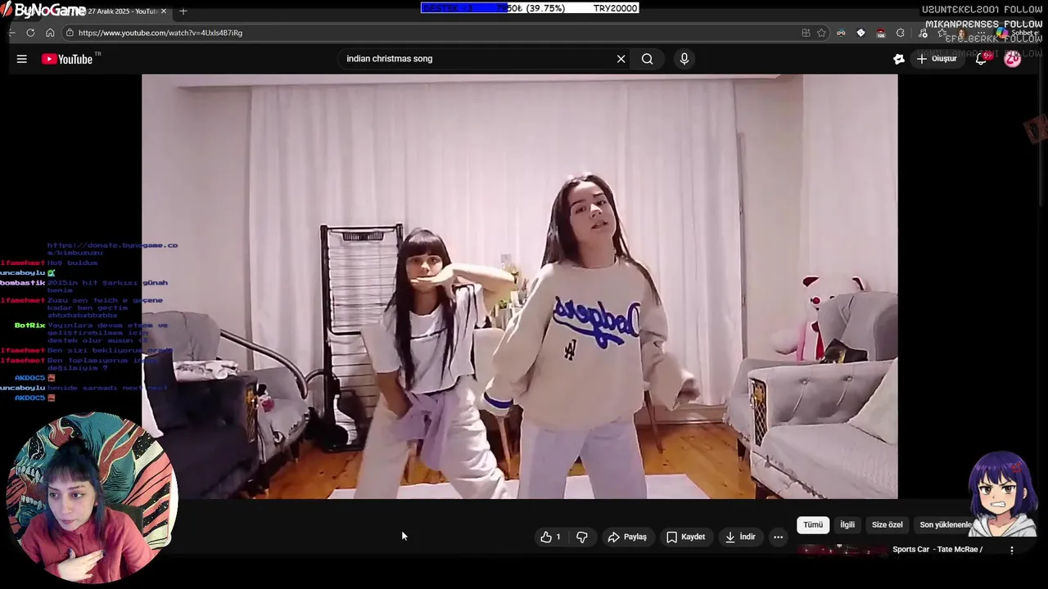Screen dimensions: 1048x589
Task: Click the donate.bynogame.com link in chat overlay
Action: coord(112,249)
